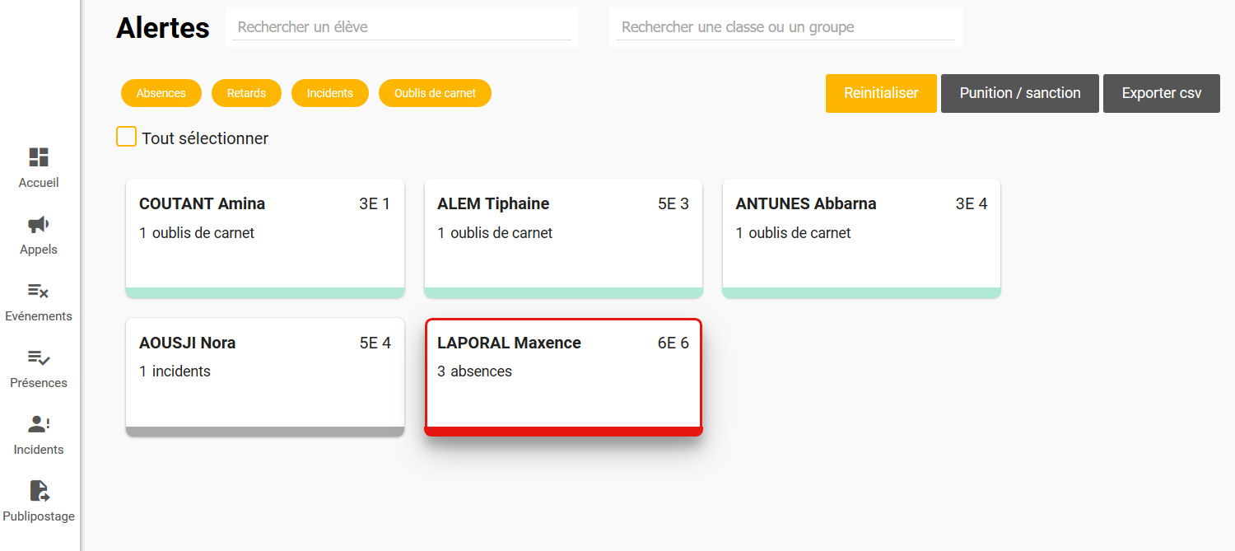Click the Appels label in sidebar
This screenshot has height=551, width=1235.
point(39,250)
